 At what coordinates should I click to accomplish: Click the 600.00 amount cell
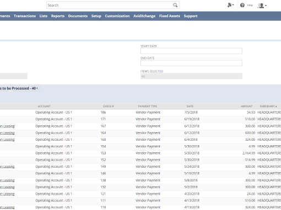(x=250, y=133)
